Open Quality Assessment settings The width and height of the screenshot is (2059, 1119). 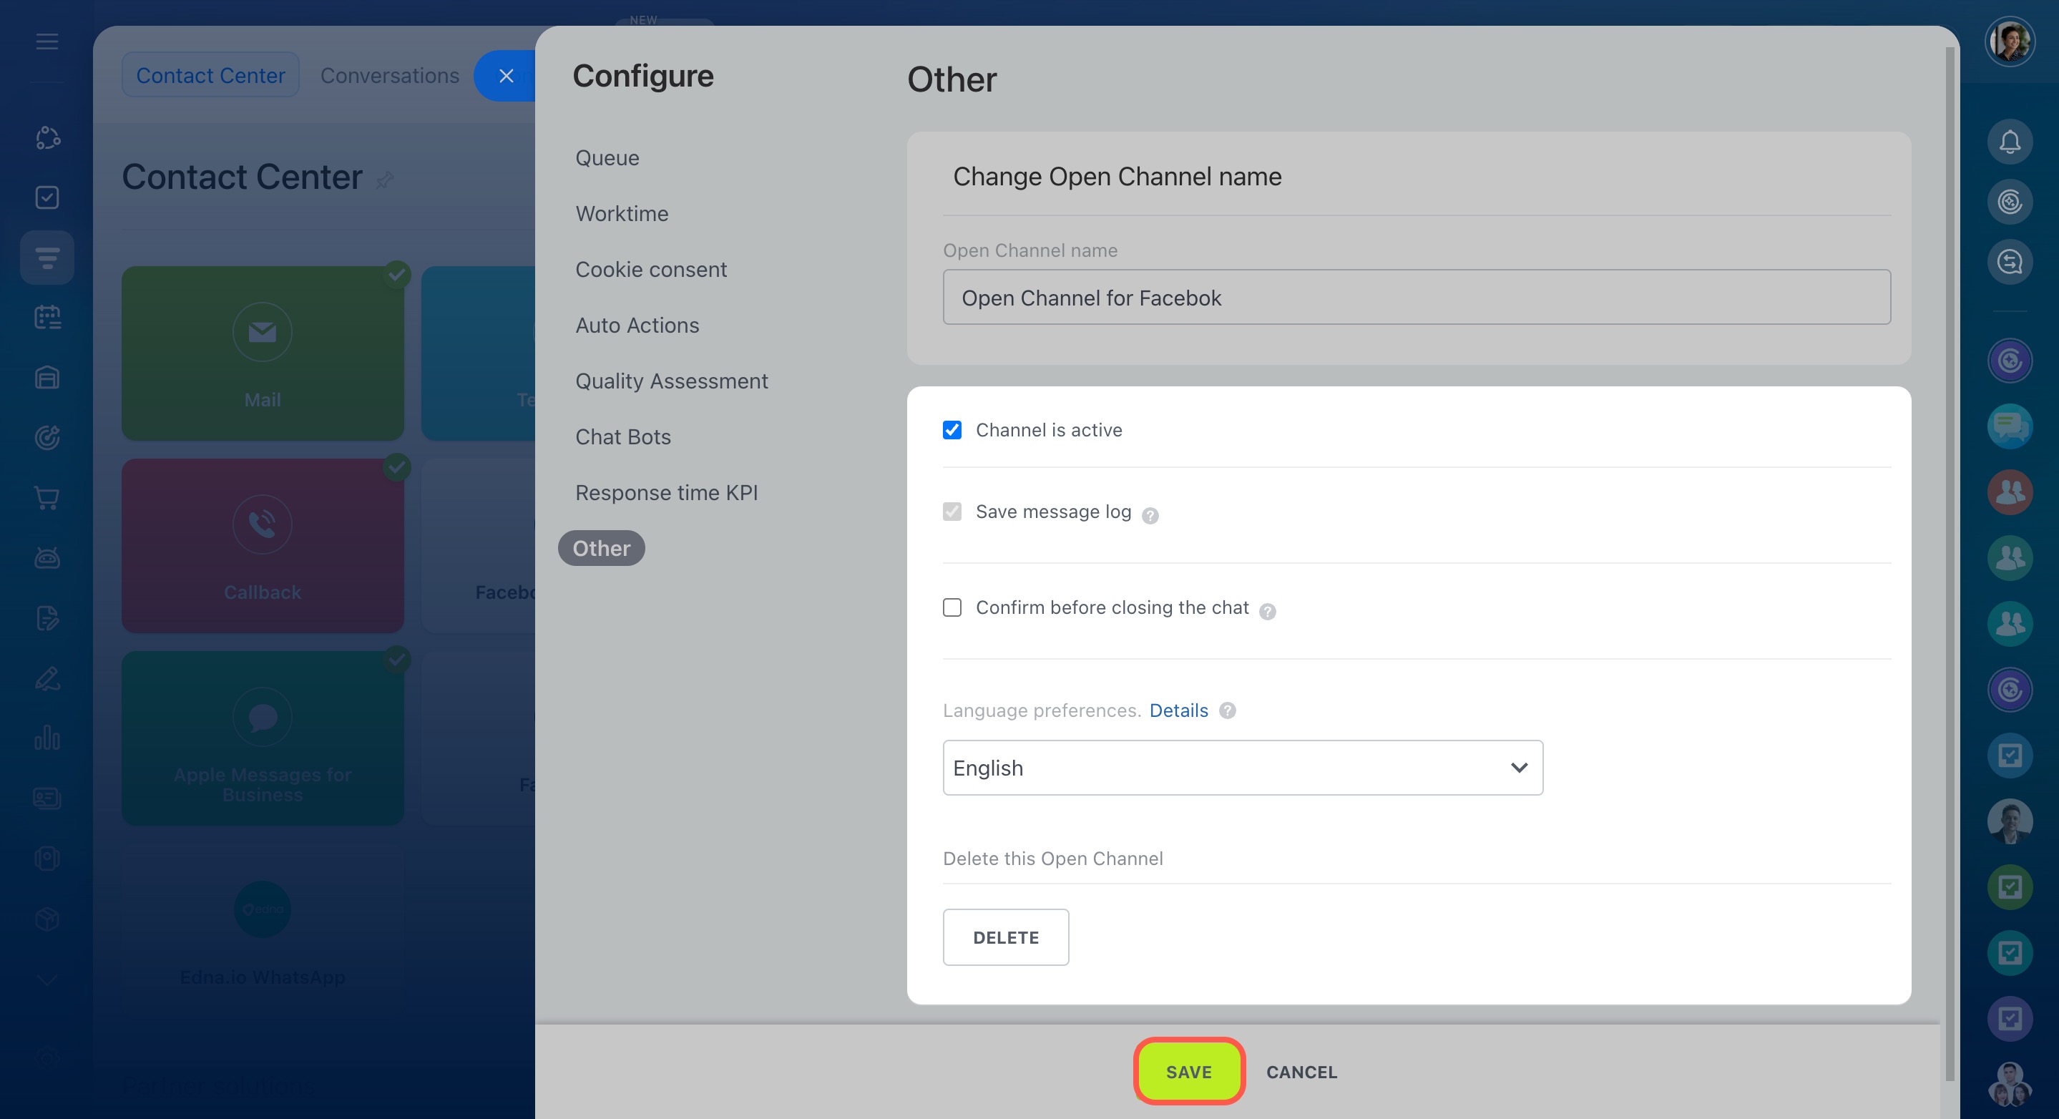tap(670, 381)
